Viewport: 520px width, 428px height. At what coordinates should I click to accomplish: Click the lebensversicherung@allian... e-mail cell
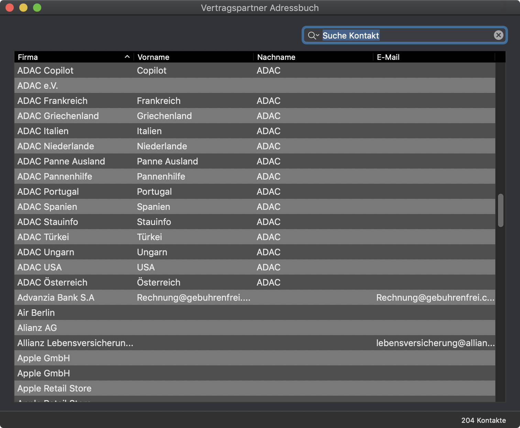[x=435, y=343]
